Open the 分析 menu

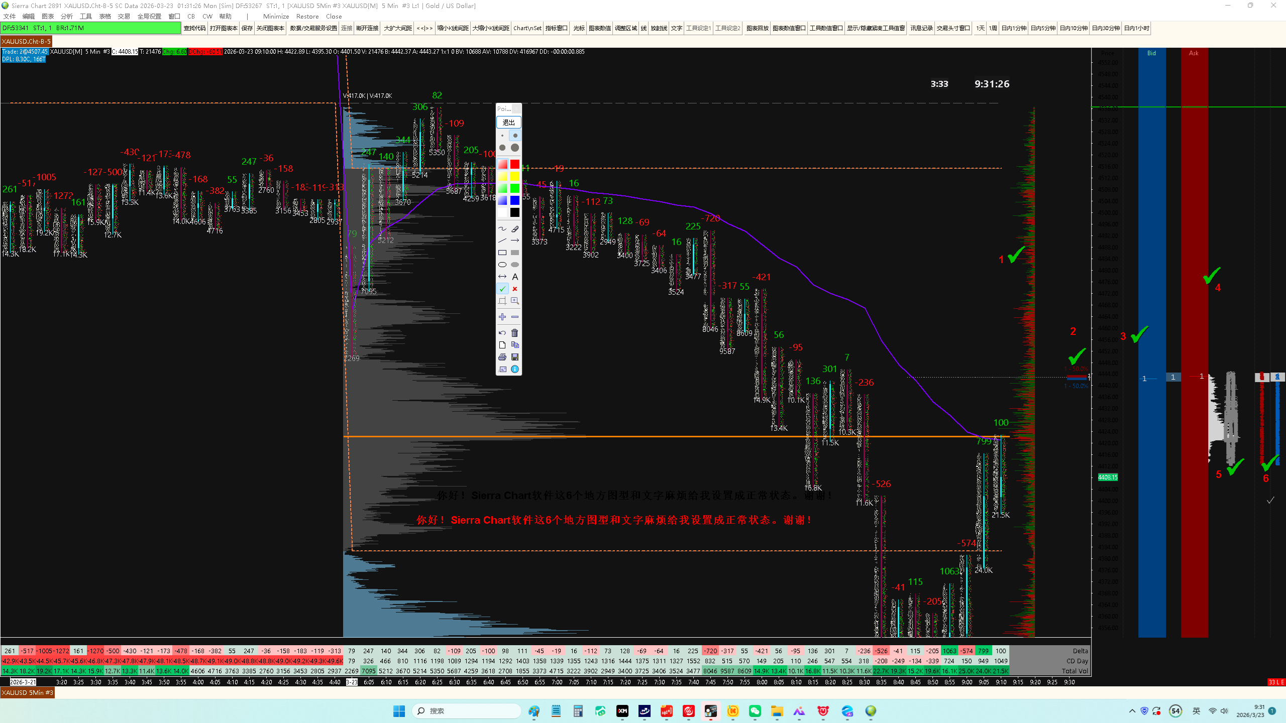[67, 16]
